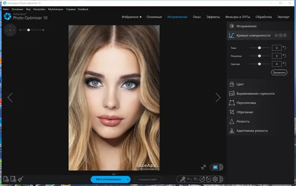Add a file with the first bottom-left icon

[5, 179]
